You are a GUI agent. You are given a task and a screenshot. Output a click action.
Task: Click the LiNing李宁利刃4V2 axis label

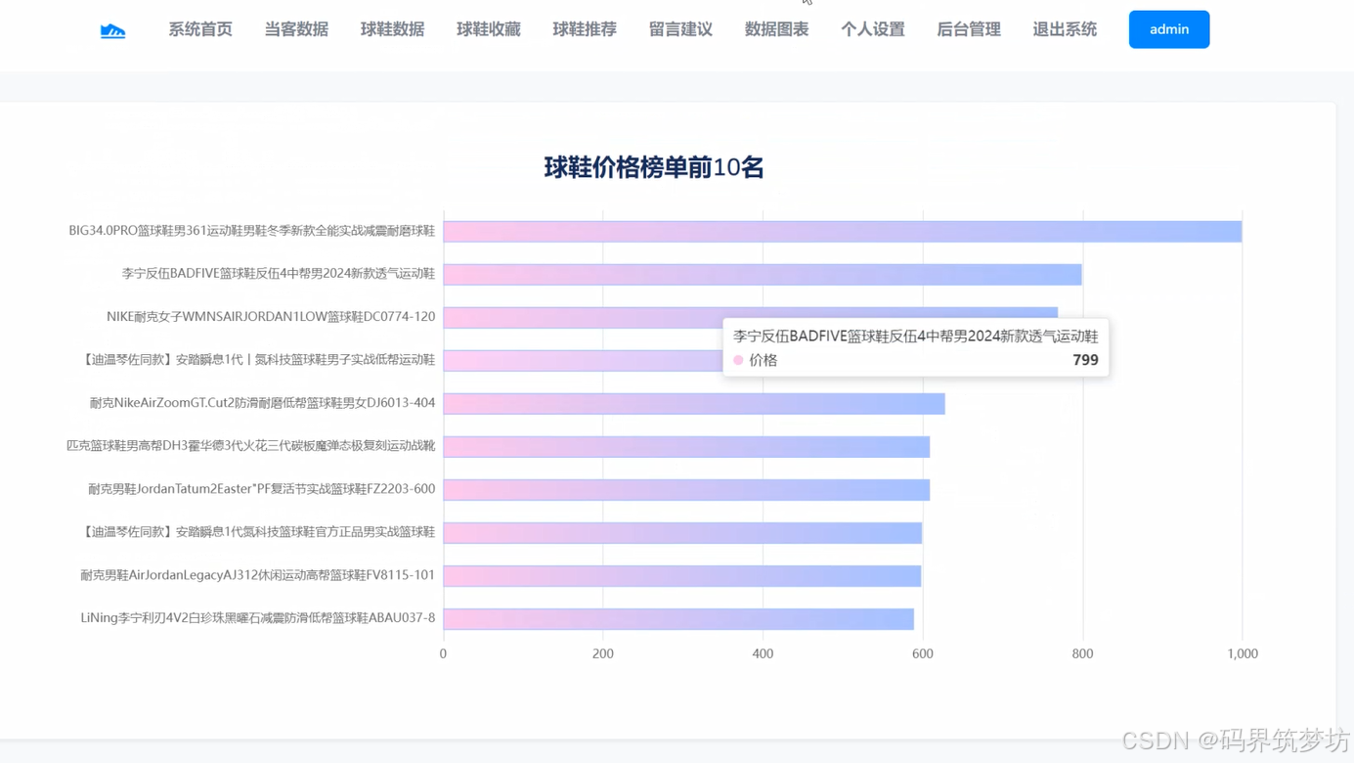tap(258, 618)
